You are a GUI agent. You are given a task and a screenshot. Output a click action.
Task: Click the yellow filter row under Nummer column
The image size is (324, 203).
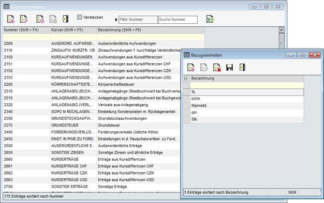pyautogui.click(x=26, y=37)
